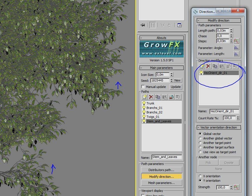The image size is (252, 196).
Task: Close the Direction dialog window
Action: coord(238,11)
